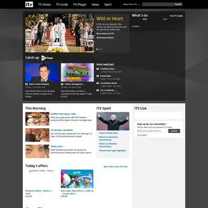This screenshot has height=208, width=208.
Task: Play icon next to Celebrity Juice
Action: coord(98,69)
